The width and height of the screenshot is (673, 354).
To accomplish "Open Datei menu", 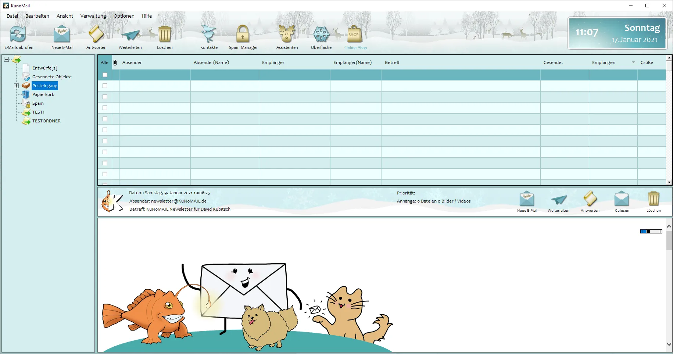I will (x=12, y=16).
